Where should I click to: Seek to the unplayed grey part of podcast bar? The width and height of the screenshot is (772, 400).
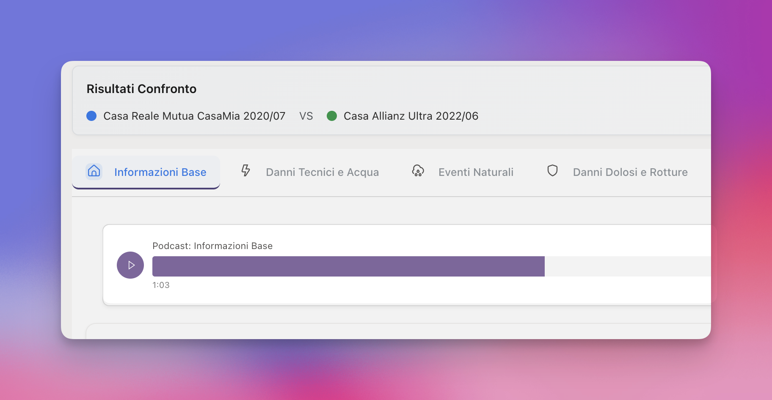coord(626,266)
